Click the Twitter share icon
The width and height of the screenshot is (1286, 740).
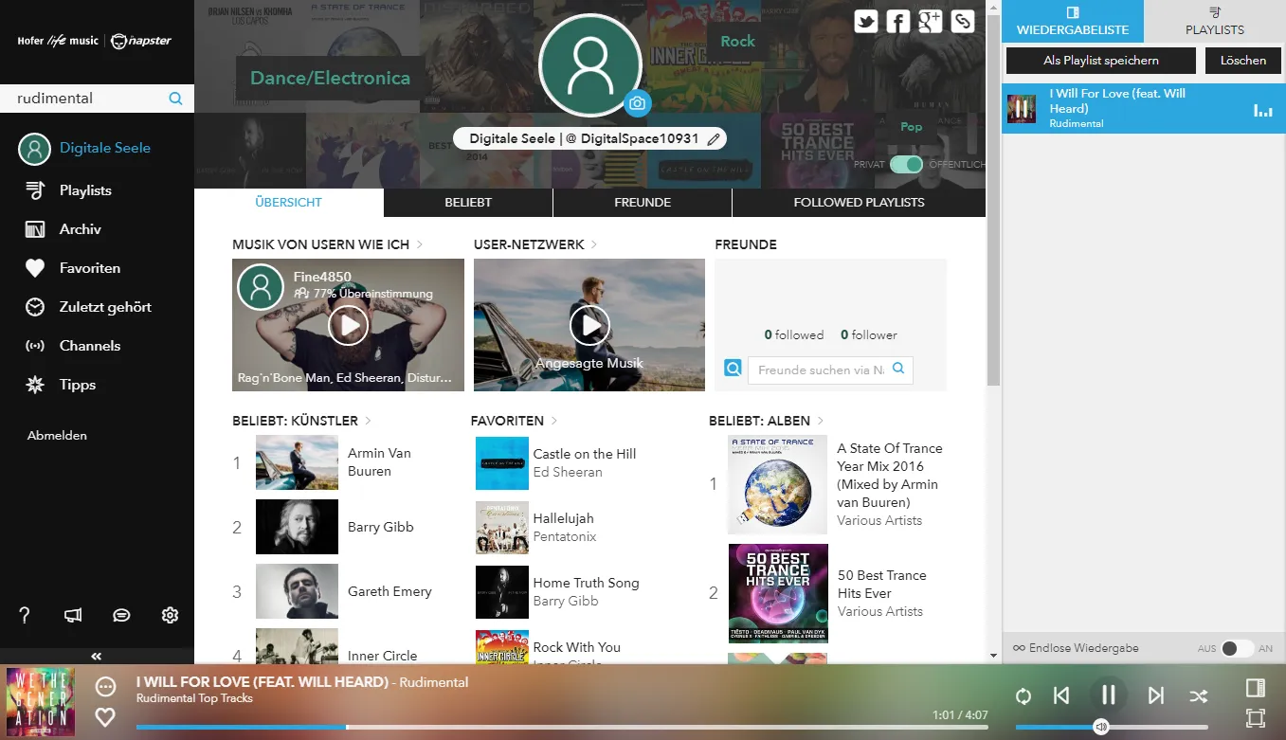point(866,22)
